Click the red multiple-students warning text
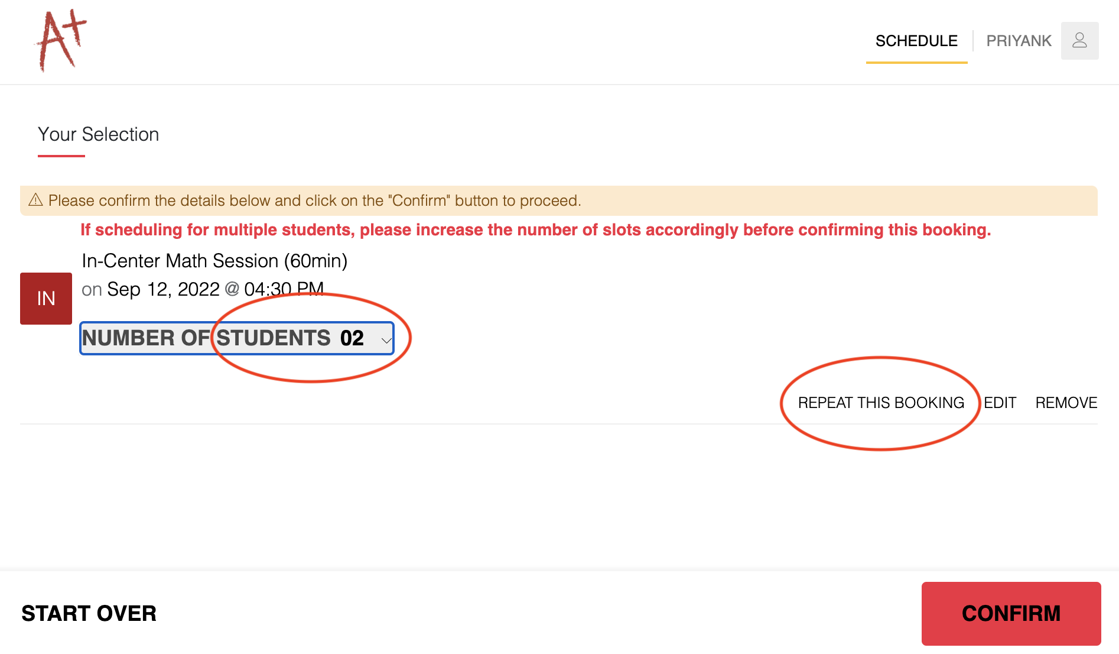The image size is (1119, 654). tap(535, 229)
